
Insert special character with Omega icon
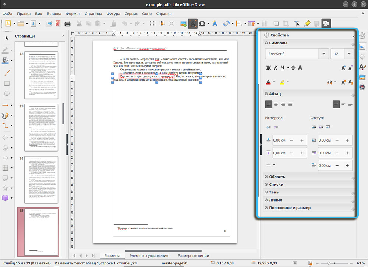202,24
